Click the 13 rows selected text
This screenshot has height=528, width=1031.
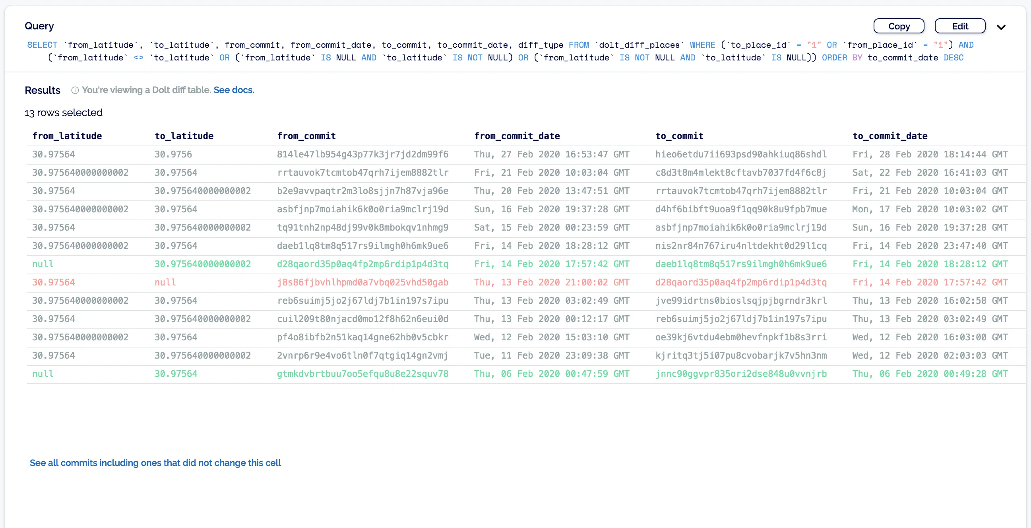(x=64, y=113)
